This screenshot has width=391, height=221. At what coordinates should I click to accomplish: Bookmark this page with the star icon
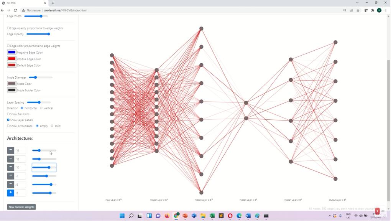(358, 10)
